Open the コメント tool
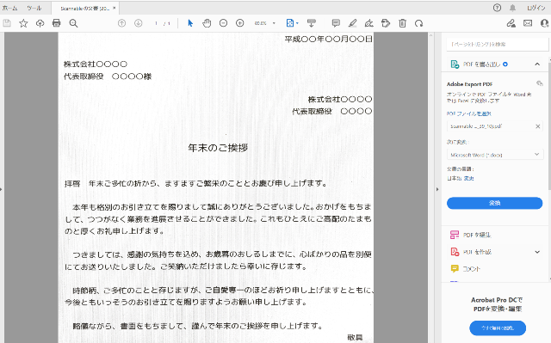 [x=465, y=269]
